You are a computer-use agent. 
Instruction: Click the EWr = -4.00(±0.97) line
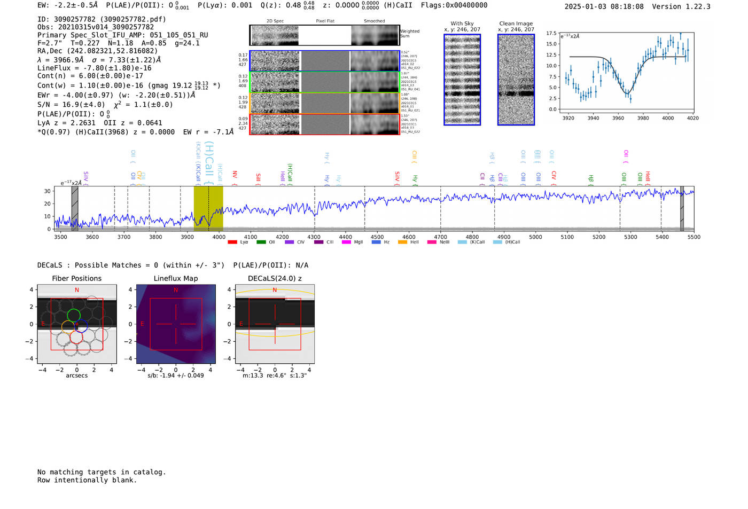coord(116,95)
